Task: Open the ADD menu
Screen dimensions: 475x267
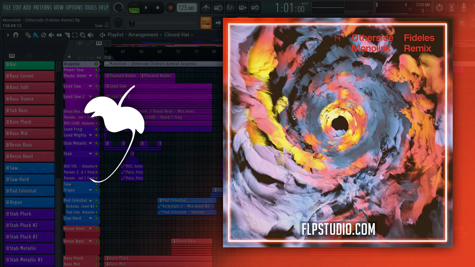Action: 27,7
